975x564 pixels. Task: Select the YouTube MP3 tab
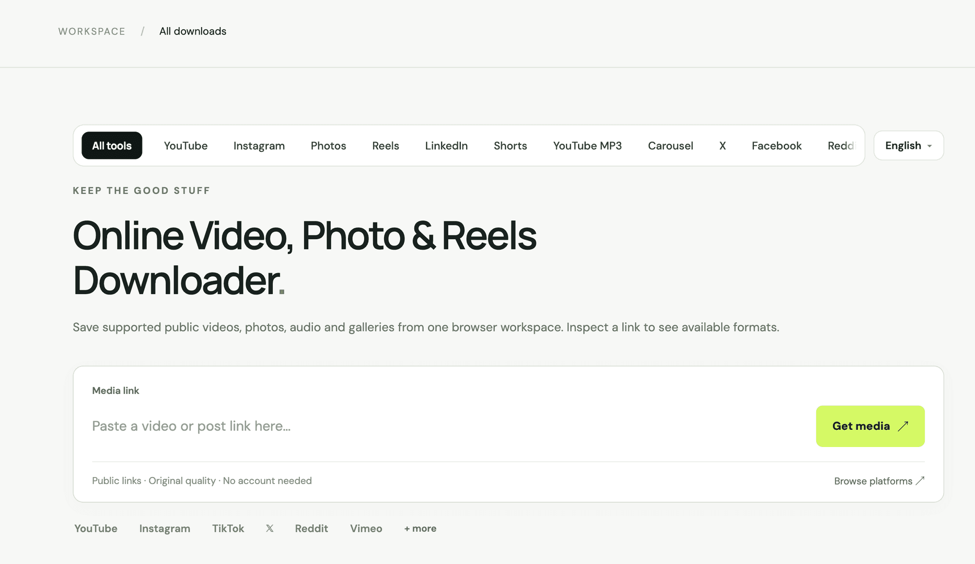pyautogui.click(x=587, y=146)
